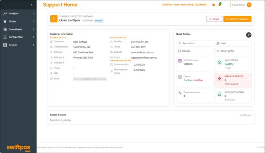The height and width of the screenshot is (153, 265).
Task: Click the Accounts Locked padlock icon
Action: point(220,94)
